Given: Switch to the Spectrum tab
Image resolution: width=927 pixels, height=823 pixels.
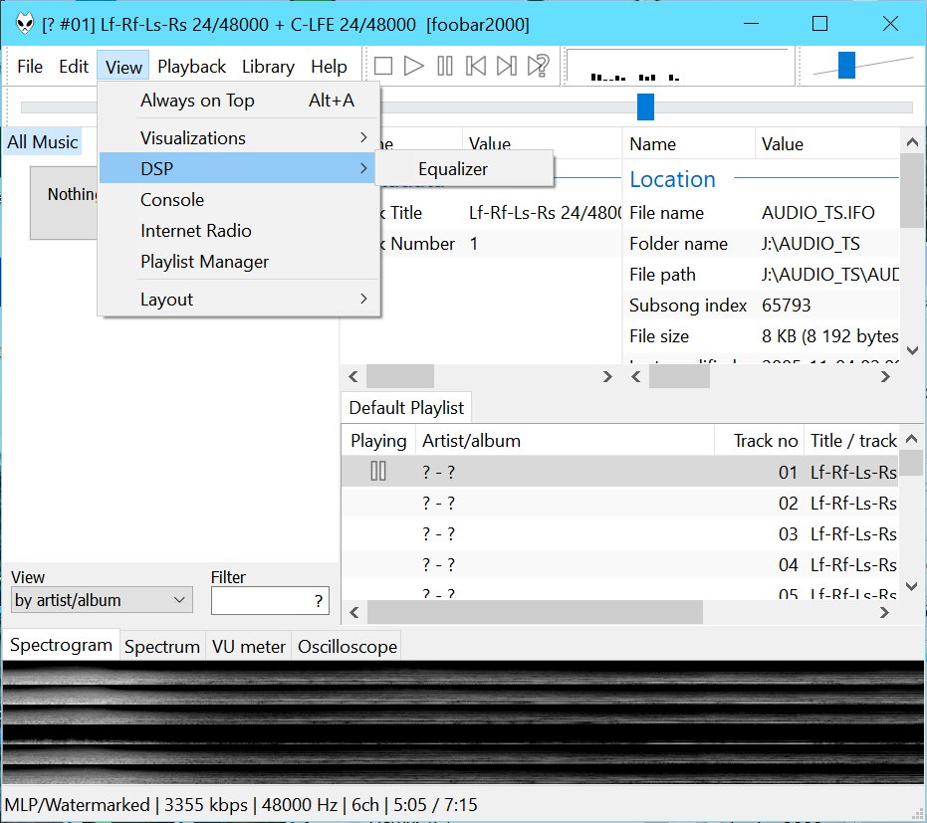Looking at the screenshot, I should (162, 647).
